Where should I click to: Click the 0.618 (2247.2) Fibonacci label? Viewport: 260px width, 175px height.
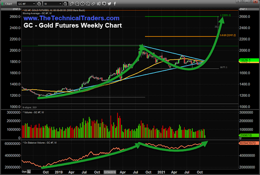point(228,35)
